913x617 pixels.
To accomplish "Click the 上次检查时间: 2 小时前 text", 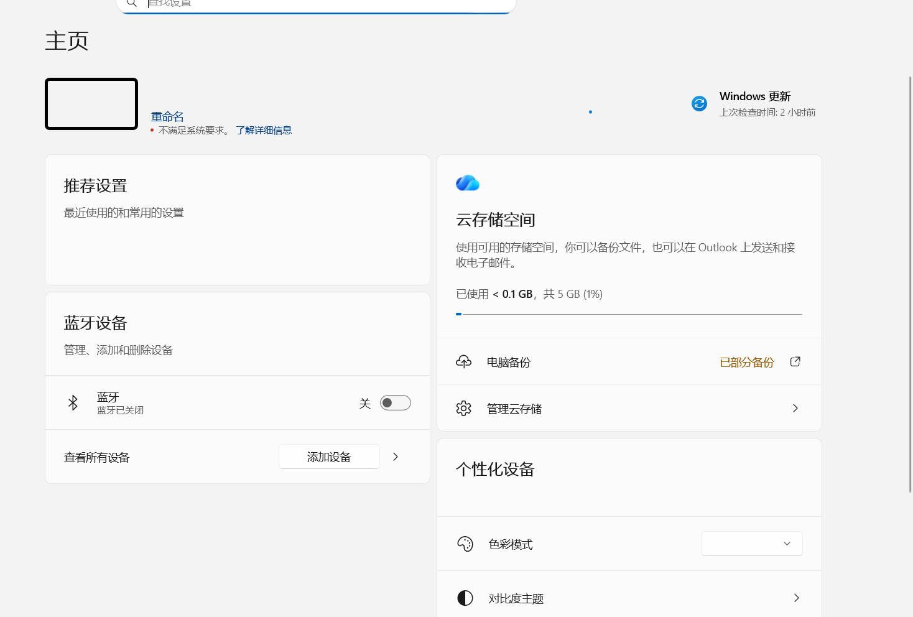I will pyautogui.click(x=767, y=113).
